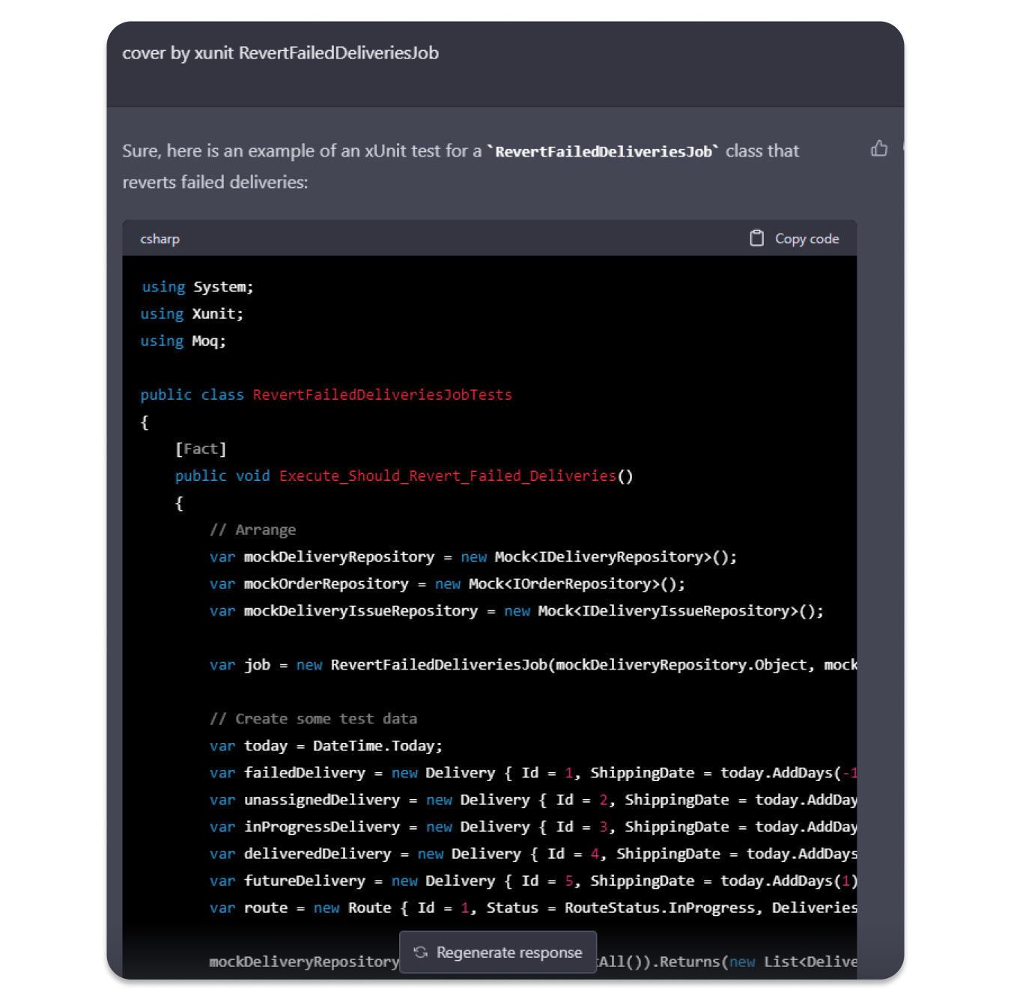Click the text 'reverts failed deliveries:'
Screen dimensions: 1011x1002
tap(215, 183)
